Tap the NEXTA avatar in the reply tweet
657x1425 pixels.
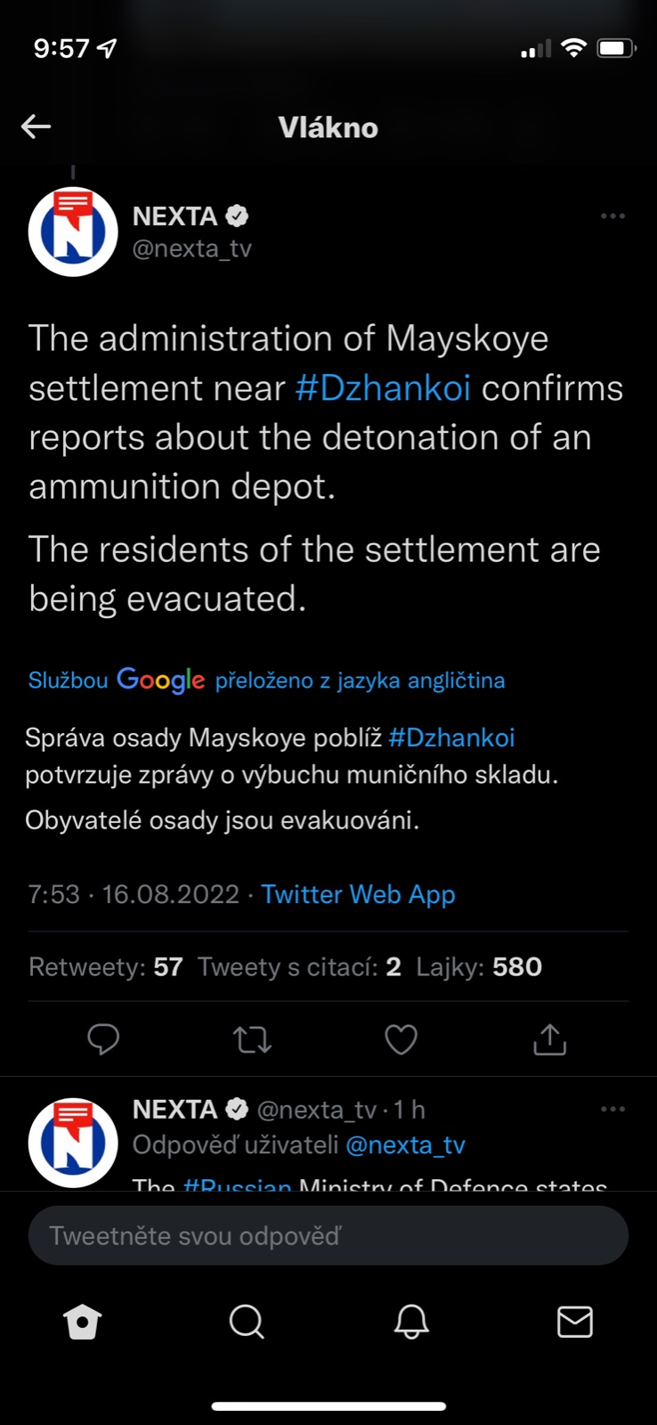coord(73,1143)
